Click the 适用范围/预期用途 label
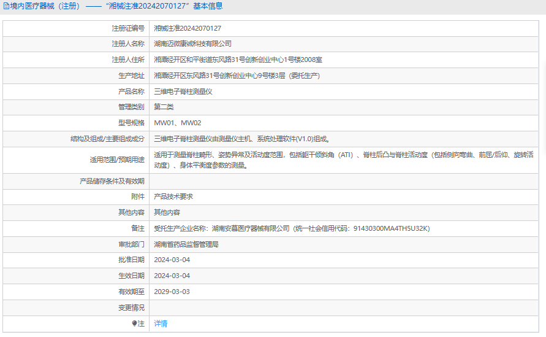 click(x=117, y=160)
